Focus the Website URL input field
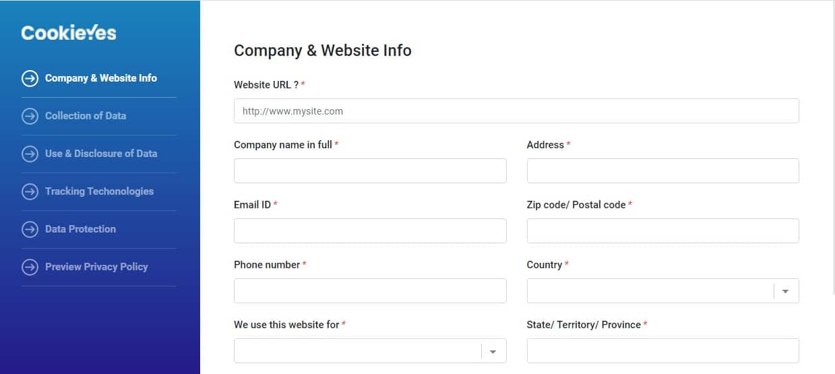835x374 pixels. click(x=516, y=111)
